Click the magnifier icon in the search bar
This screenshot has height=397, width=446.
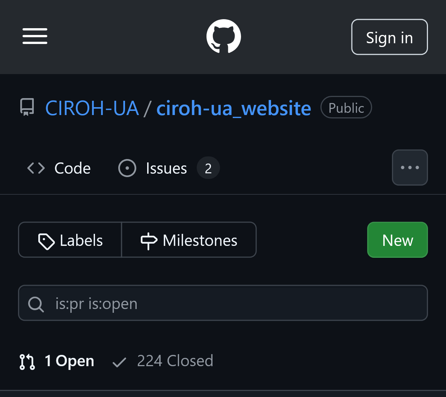click(36, 303)
